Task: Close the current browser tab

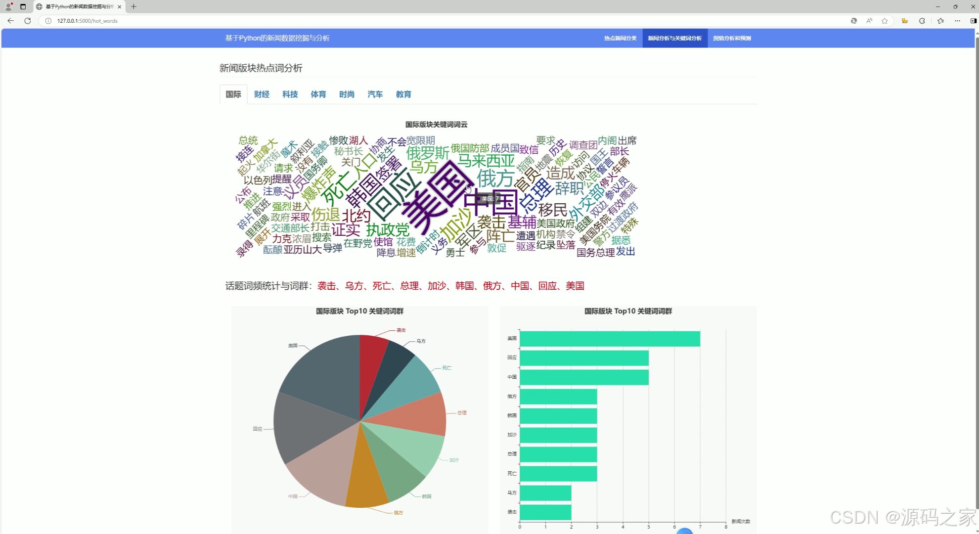Action: click(119, 6)
